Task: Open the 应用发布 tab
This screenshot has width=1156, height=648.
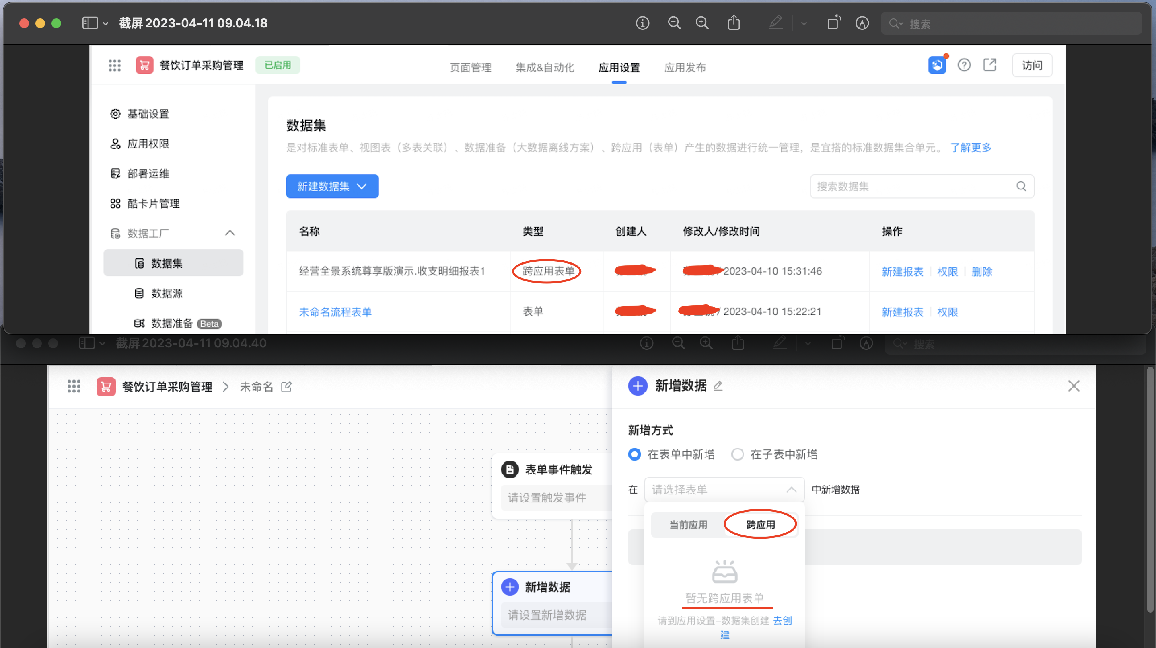Action: 685,67
